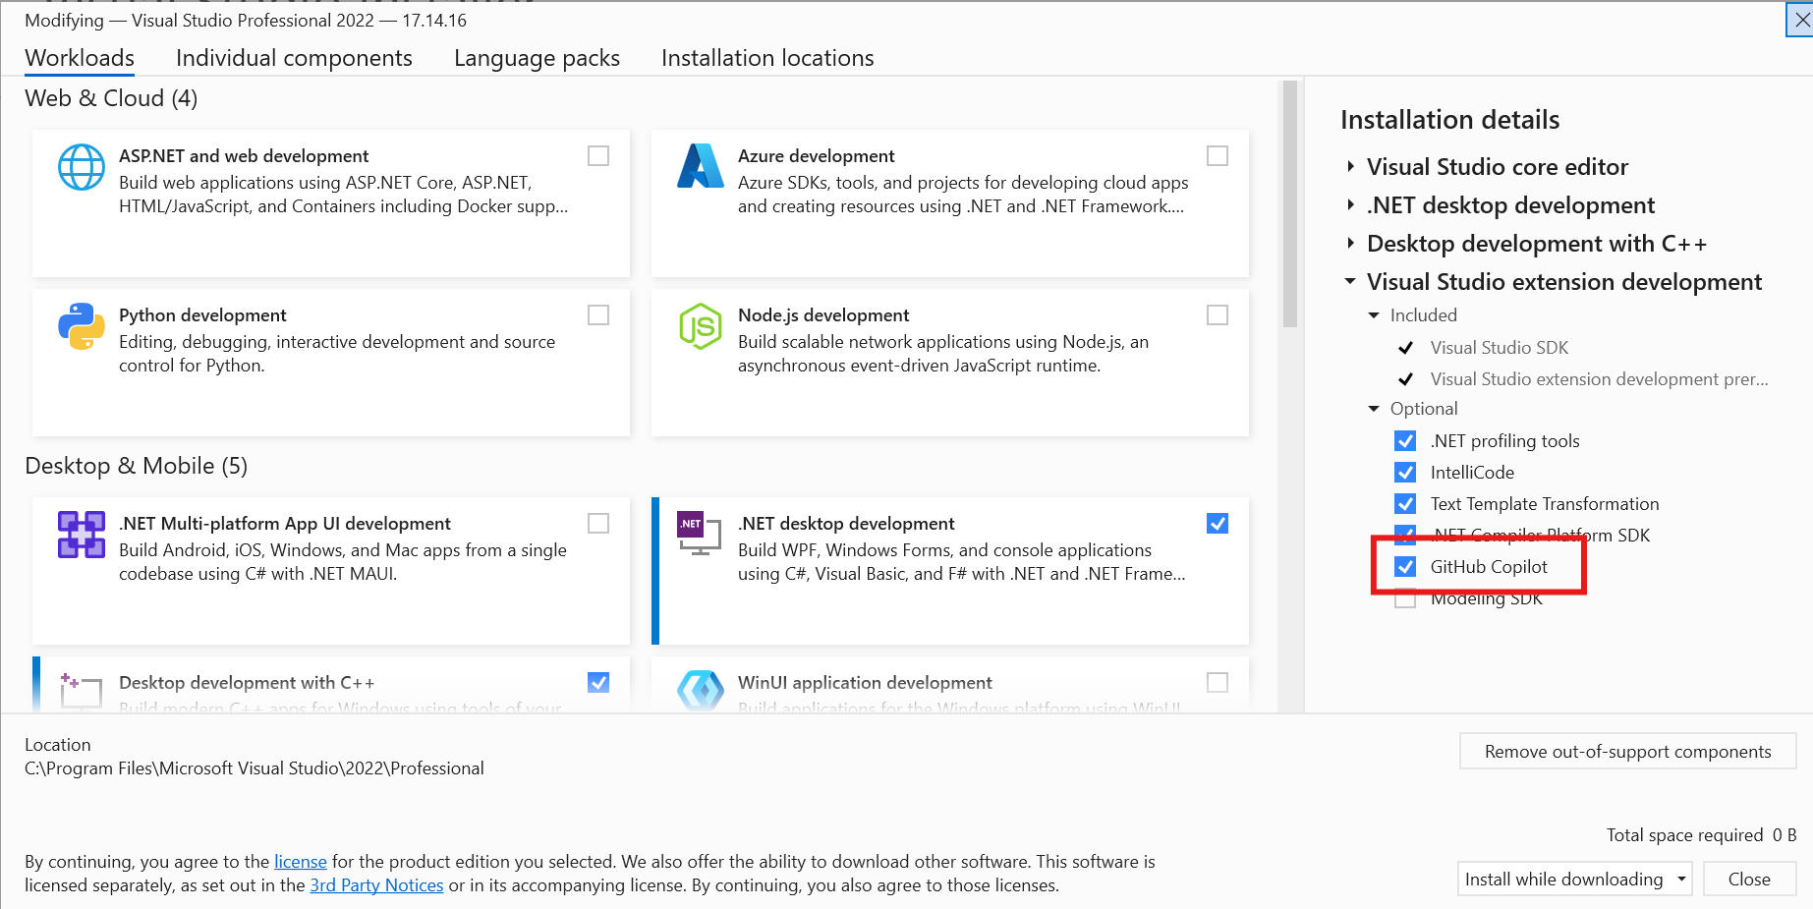Viewport: 1813px width, 909px height.
Task: Uncheck the .NET profiling tools component
Action: [x=1406, y=441]
